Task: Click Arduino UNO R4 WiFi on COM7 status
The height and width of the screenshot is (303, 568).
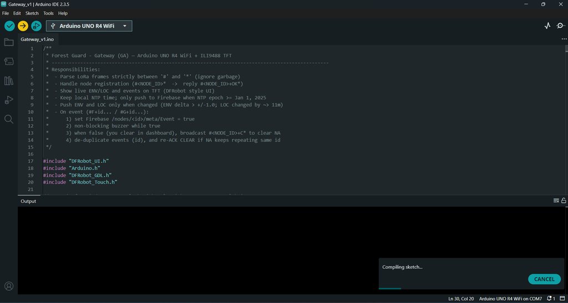Action: pyautogui.click(x=510, y=299)
